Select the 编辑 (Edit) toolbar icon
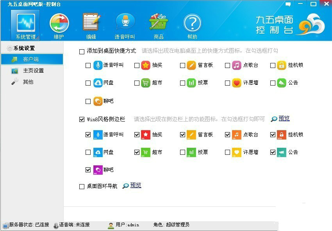332x231 pixels. pyautogui.click(x=91, y=23)
